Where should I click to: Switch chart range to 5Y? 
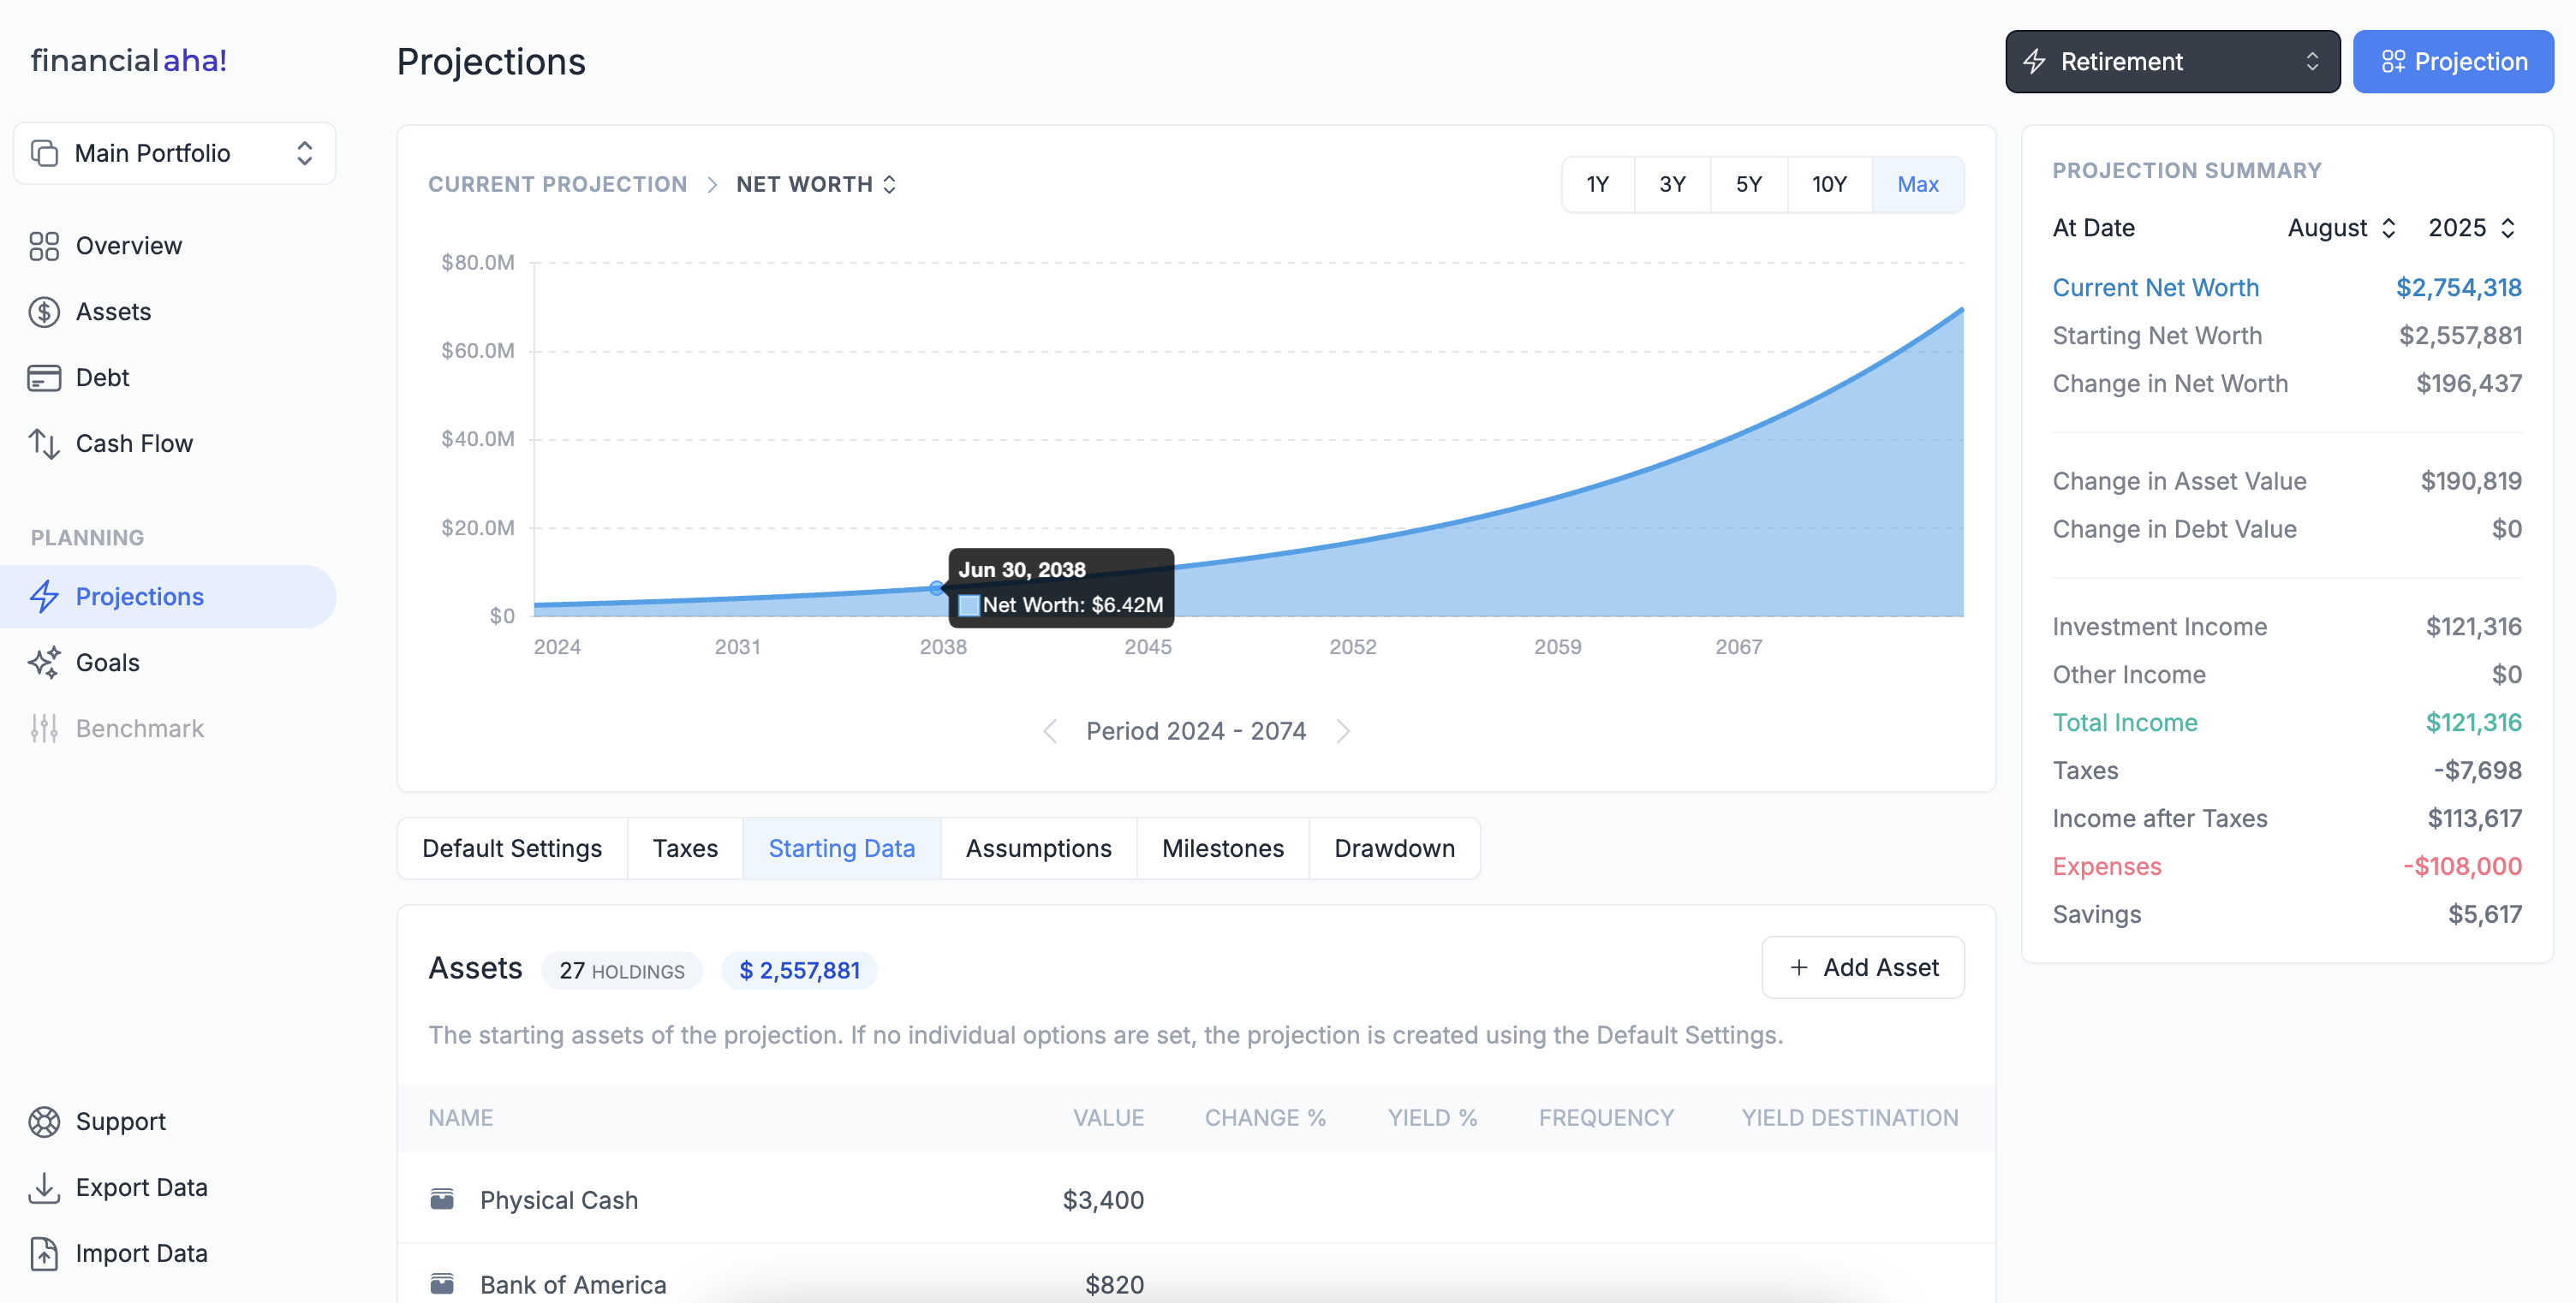pyautogui.click(x=1748, y=184)
